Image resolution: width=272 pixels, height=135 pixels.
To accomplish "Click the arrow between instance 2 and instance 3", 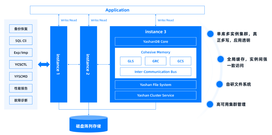I will click(x=103, y=64).
